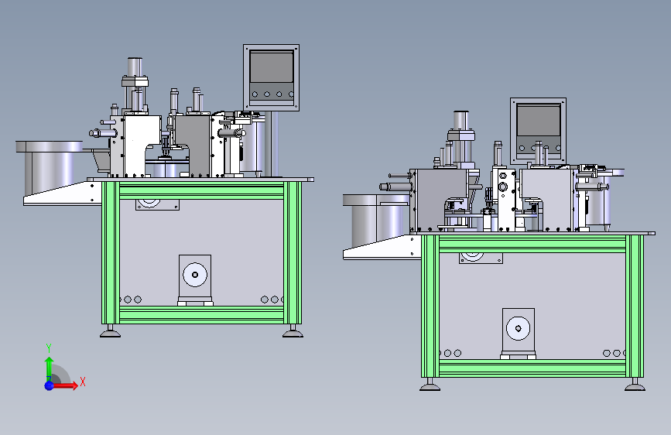Click the left machine's left green vertical leg
This screenshot has width=671, height=435.
111,252
